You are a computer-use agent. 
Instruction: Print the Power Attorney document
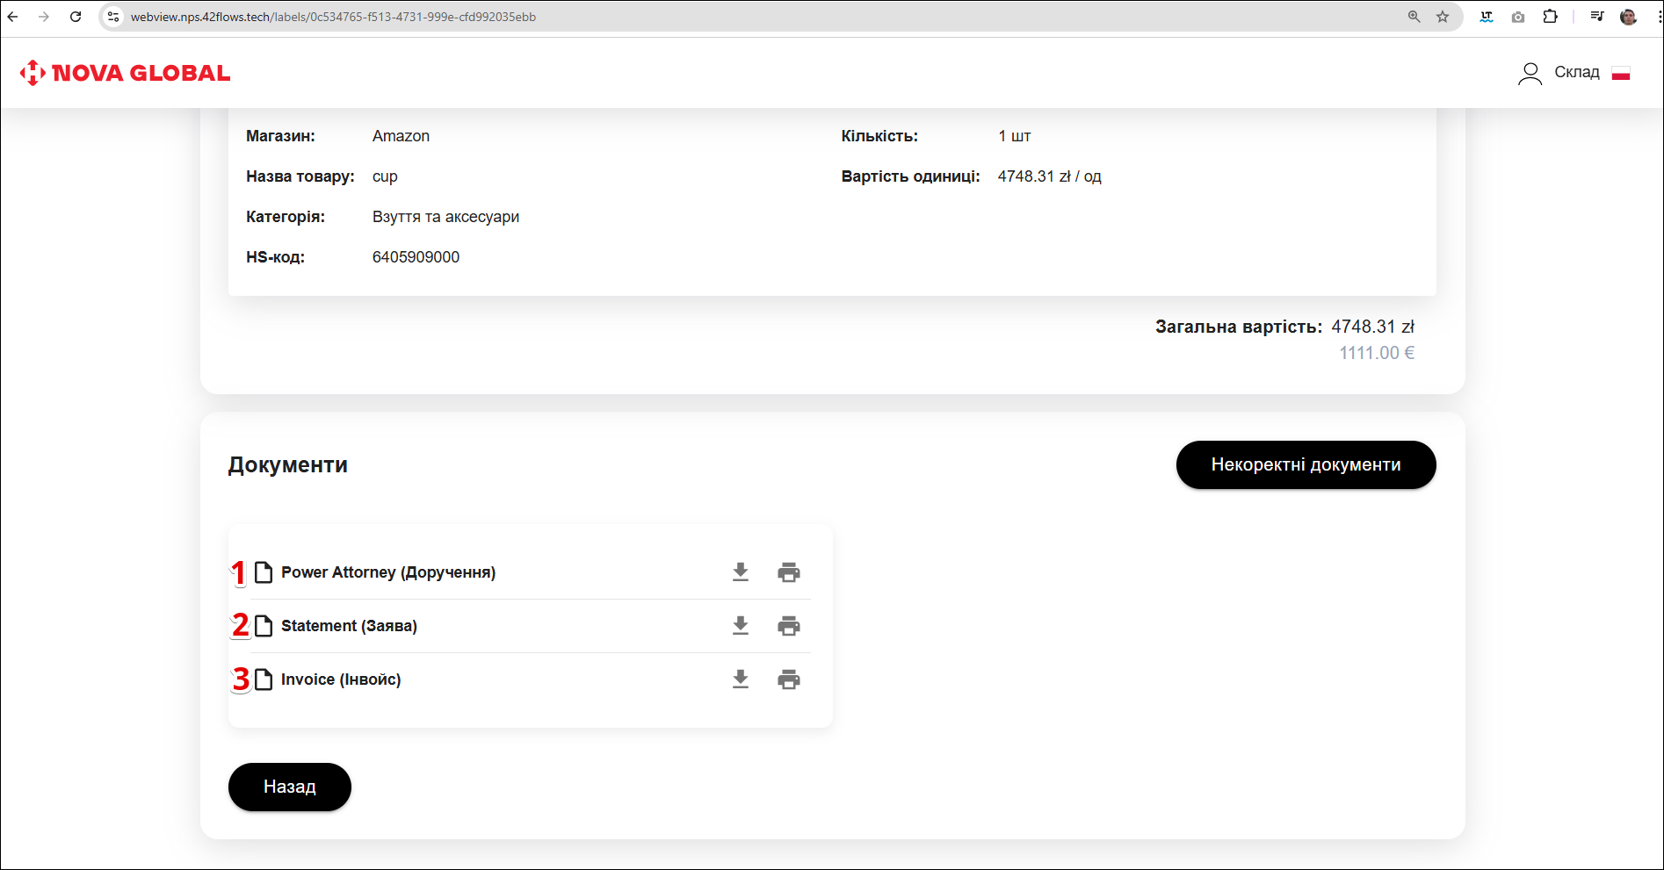[x=788, y=572]
